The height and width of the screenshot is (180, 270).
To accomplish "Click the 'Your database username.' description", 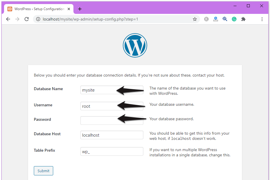I will coord(172,105).
